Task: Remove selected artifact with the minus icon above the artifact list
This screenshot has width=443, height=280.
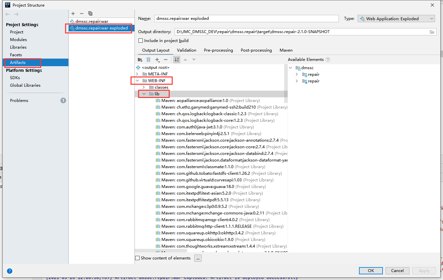Action: pyautogui.click(x=82, y=14)
